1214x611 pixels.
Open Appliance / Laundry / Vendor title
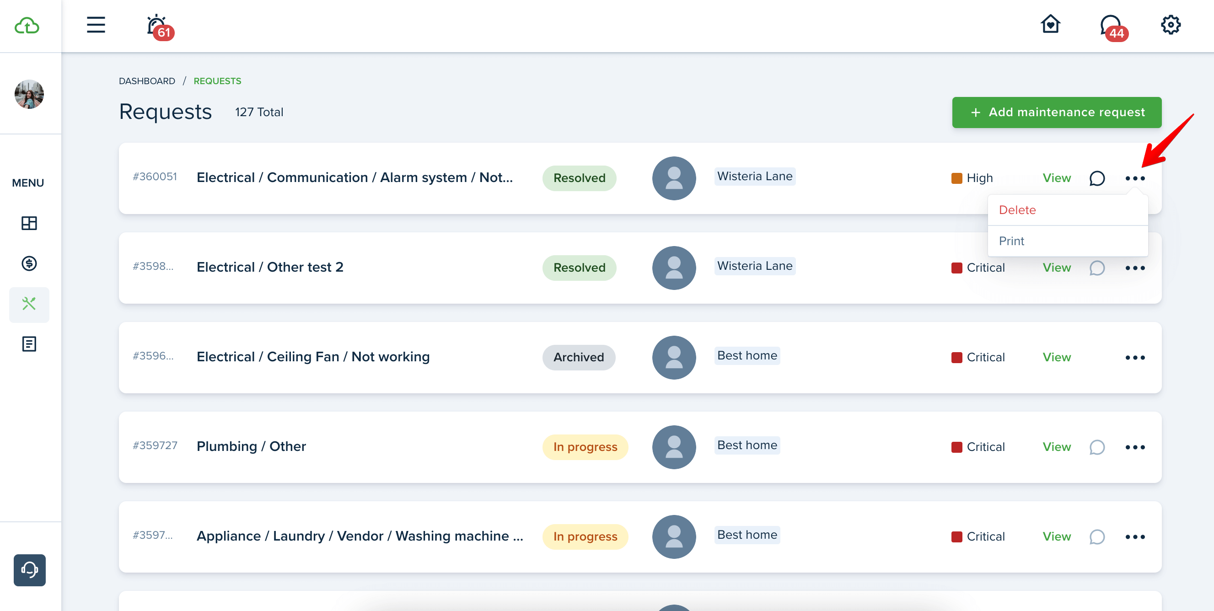(x=360, y=536)
